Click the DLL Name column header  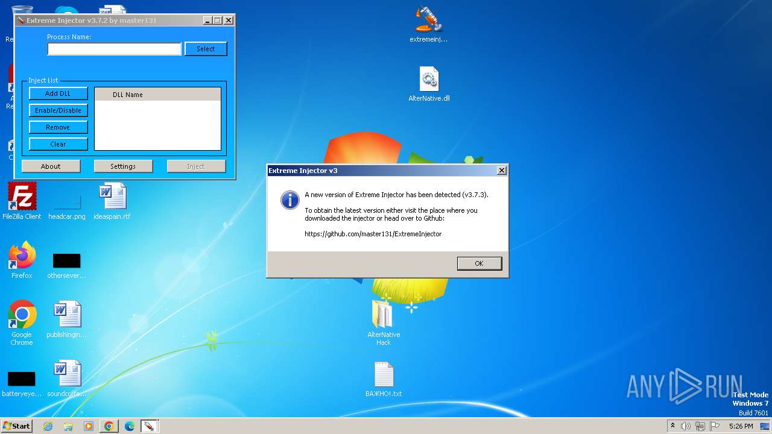point(158,95)
